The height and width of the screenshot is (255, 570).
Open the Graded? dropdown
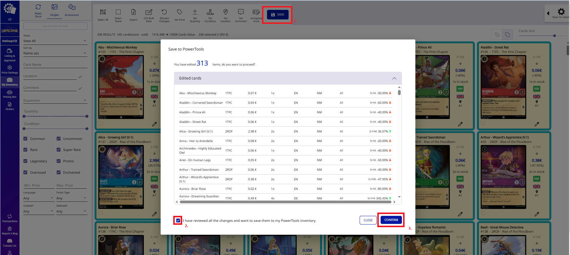coord(38,211)
